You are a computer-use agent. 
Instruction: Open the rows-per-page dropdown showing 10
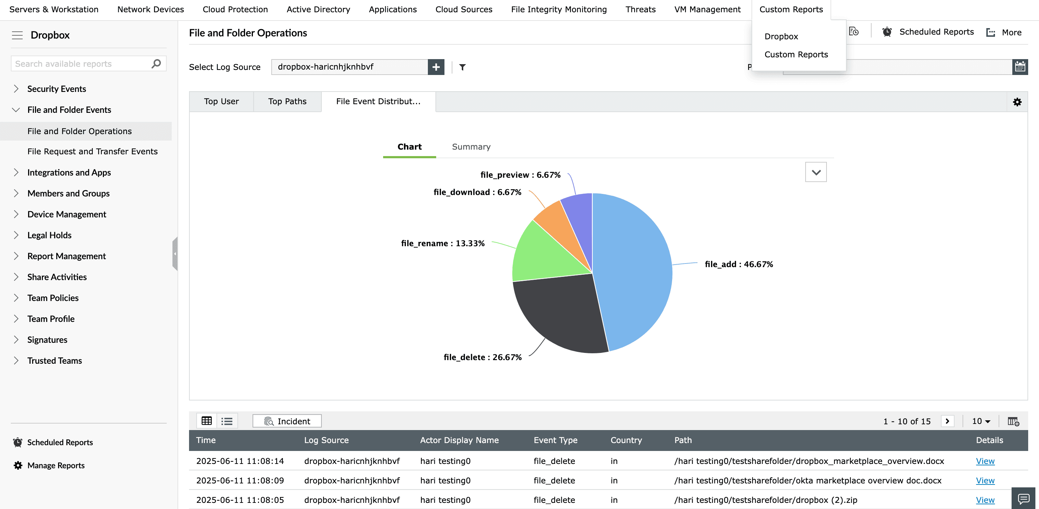(x=981, y=421)
